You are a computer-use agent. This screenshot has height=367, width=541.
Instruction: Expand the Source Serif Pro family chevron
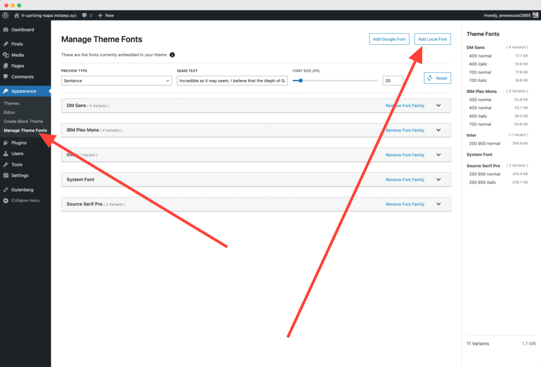[439, 204]
